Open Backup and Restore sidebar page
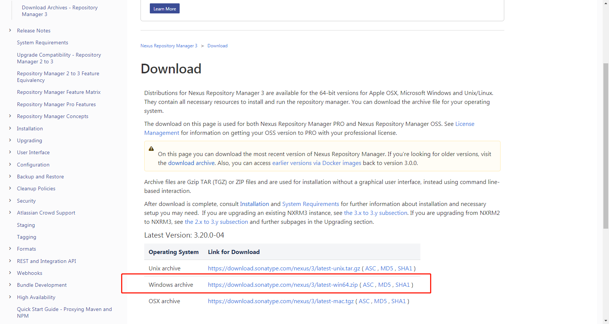 tap(40, 177)
